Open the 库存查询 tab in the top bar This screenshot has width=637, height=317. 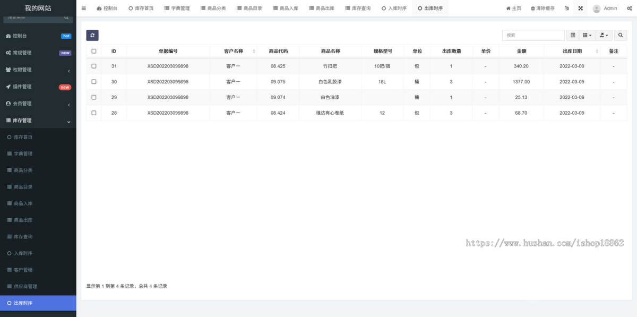click(x=357, y=8)
